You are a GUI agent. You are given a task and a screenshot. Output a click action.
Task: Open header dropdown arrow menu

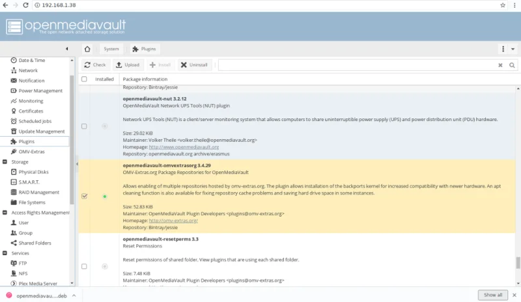point(513,49)
